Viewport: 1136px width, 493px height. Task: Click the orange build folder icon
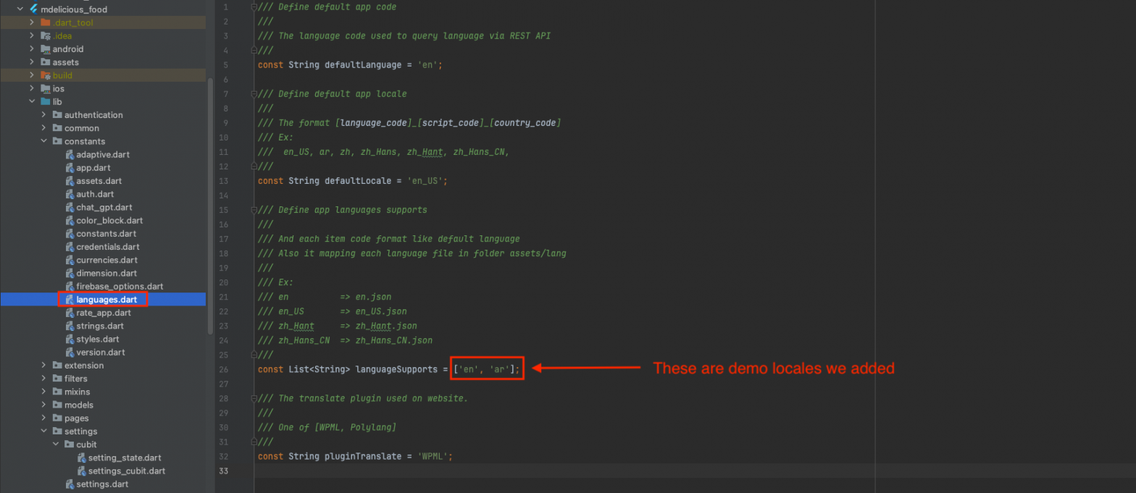[45, 75]
